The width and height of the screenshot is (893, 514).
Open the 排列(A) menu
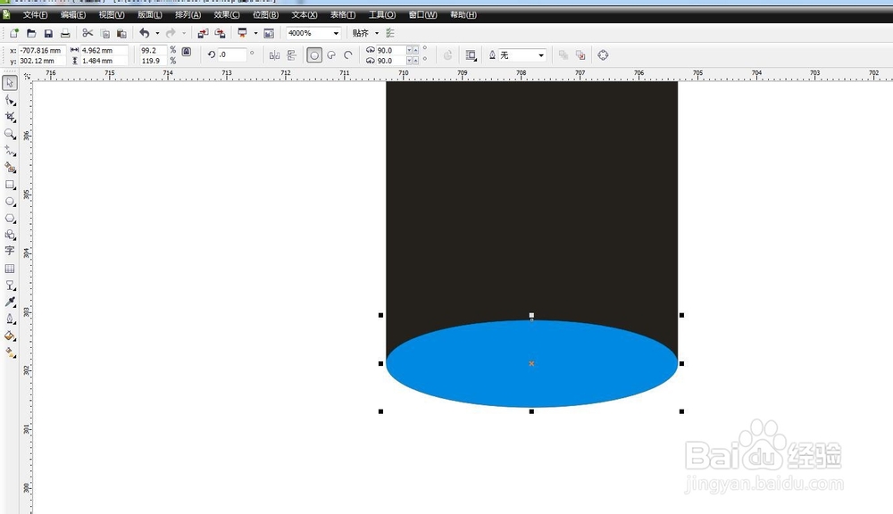tap(188, 15)
